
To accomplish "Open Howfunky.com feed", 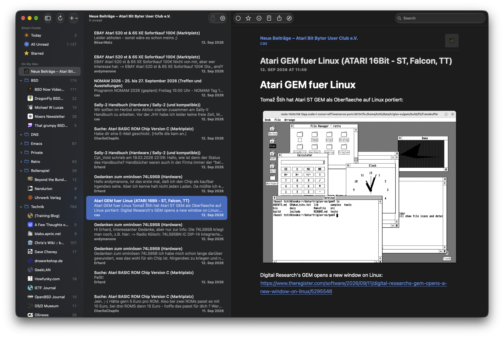I will click(50, 279).
